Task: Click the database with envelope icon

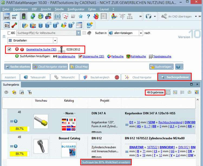Action: [48, 25]
